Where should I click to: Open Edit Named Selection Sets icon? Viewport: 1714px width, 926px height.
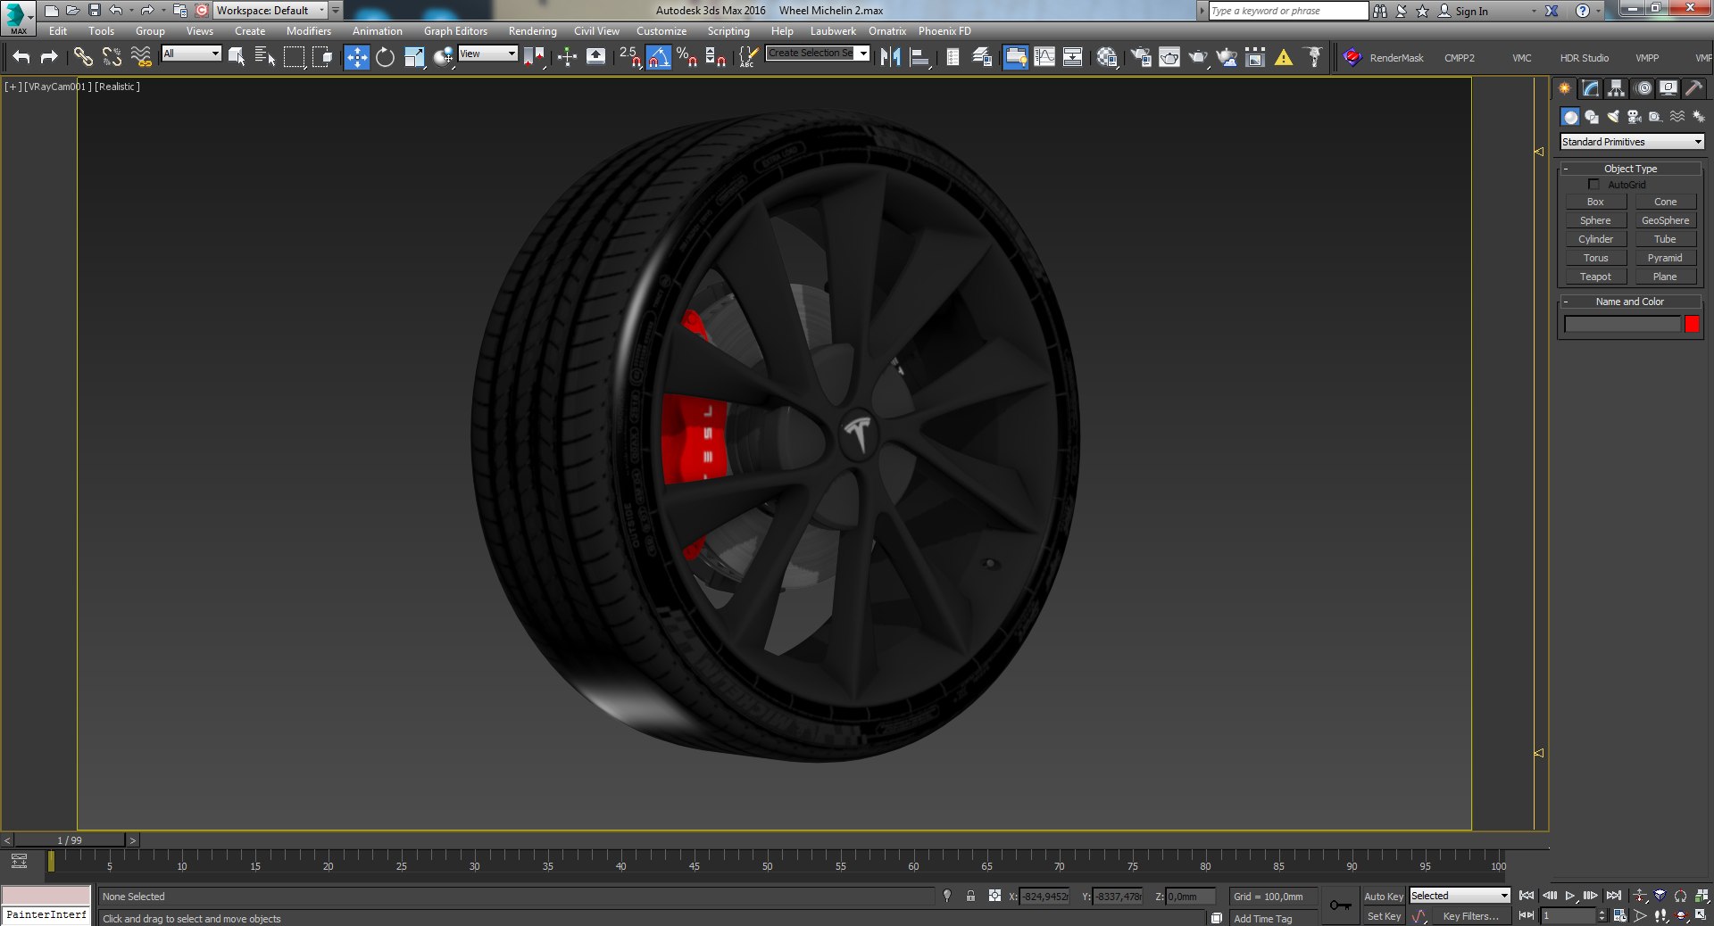[748, 57]
